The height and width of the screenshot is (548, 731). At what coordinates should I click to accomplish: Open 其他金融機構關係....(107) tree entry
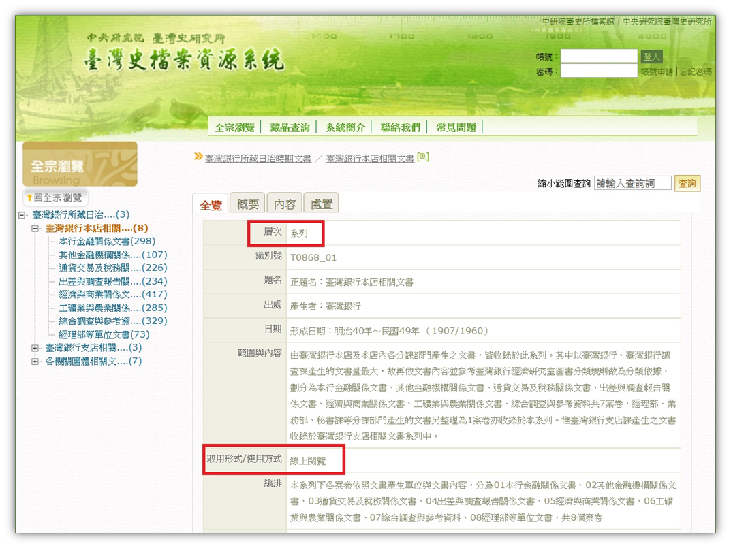113,255
